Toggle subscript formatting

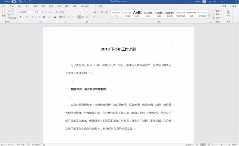36,17
